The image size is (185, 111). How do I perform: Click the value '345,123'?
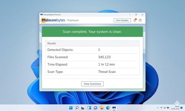104,57
